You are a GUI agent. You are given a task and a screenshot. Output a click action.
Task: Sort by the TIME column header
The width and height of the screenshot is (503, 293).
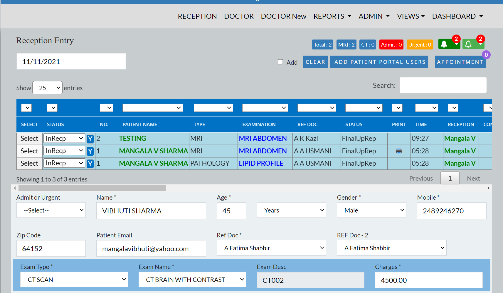[421, 124]
